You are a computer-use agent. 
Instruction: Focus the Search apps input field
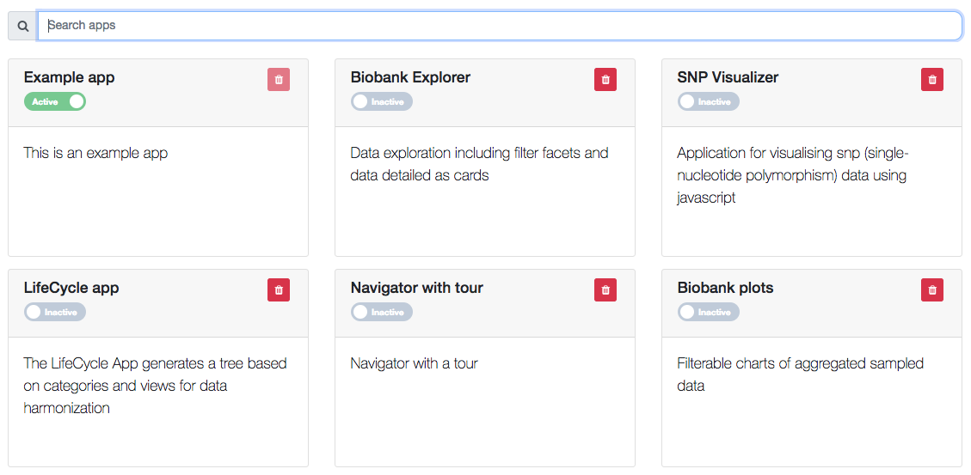tap(499, 26)
